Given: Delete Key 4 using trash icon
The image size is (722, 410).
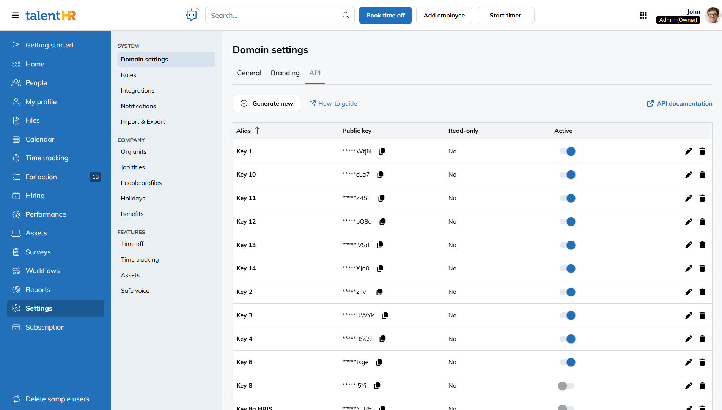Looking at the screenshot, I should click(x=702, y=339).
